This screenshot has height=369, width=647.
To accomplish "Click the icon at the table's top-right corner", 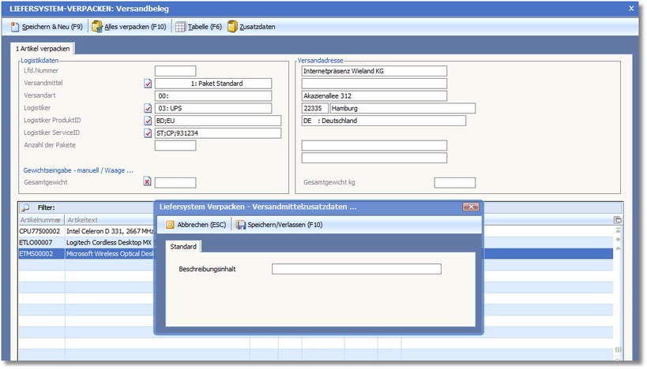I will pyautogui.click(x=618, y=220).
